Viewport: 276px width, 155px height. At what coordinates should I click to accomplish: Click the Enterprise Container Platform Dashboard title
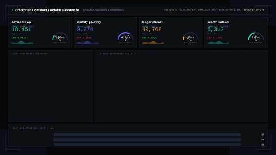tap(47, 10)
